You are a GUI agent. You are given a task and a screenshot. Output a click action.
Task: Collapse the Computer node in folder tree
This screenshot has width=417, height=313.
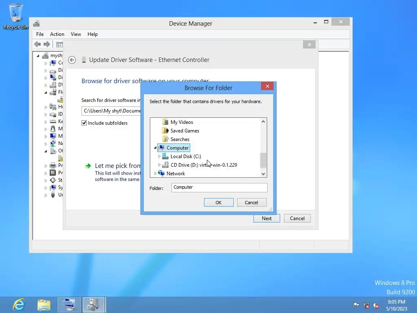(x=155, y=148)
